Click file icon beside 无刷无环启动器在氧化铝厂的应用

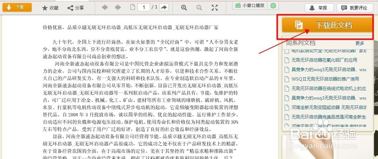(287, 60)
